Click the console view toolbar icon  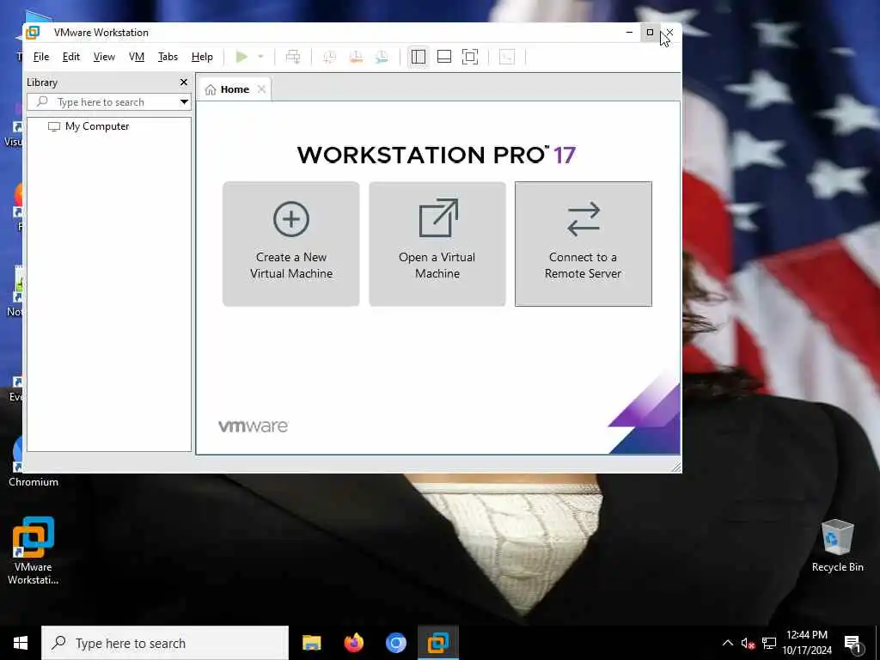tap(507, 57)
